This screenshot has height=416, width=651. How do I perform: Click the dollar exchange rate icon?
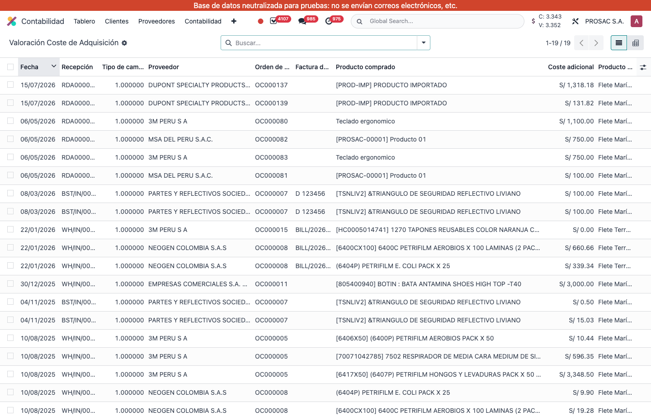click(533, 21)
